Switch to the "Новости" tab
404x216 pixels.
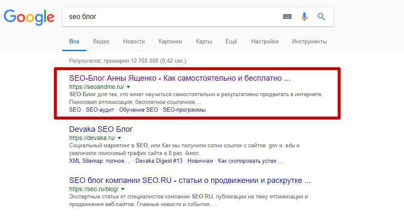pyautogui.click(x=134, y=42)
